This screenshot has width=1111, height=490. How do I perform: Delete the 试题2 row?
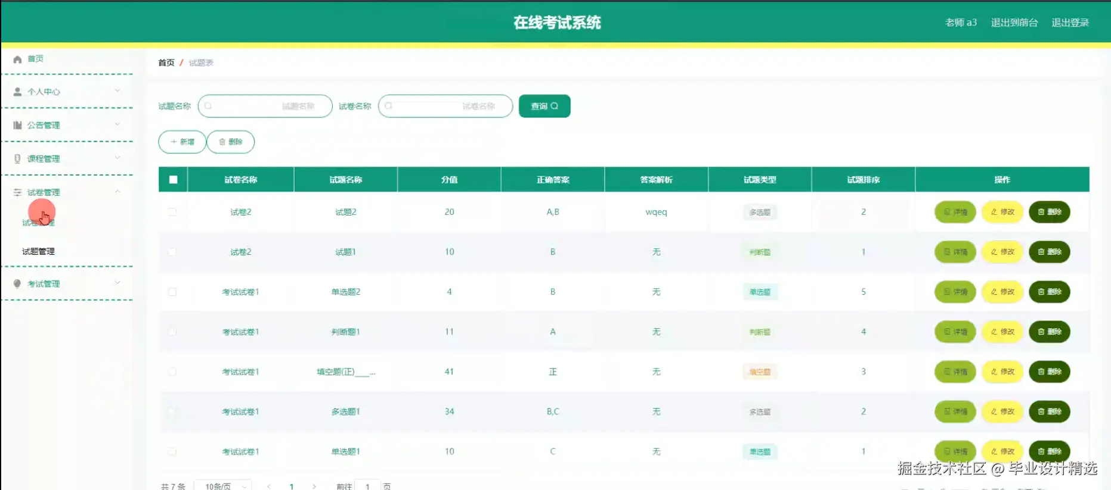[1050, 212]
